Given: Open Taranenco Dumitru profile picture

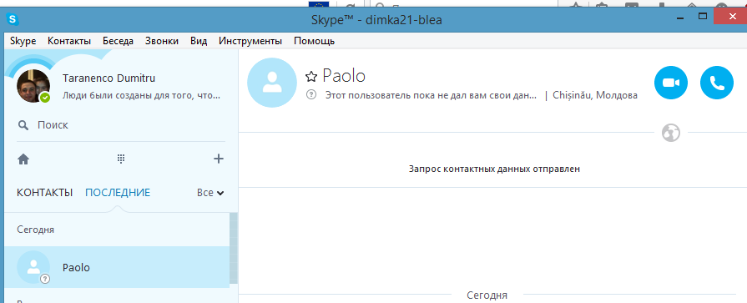Looking at the screenshot, I should point(33,86).
